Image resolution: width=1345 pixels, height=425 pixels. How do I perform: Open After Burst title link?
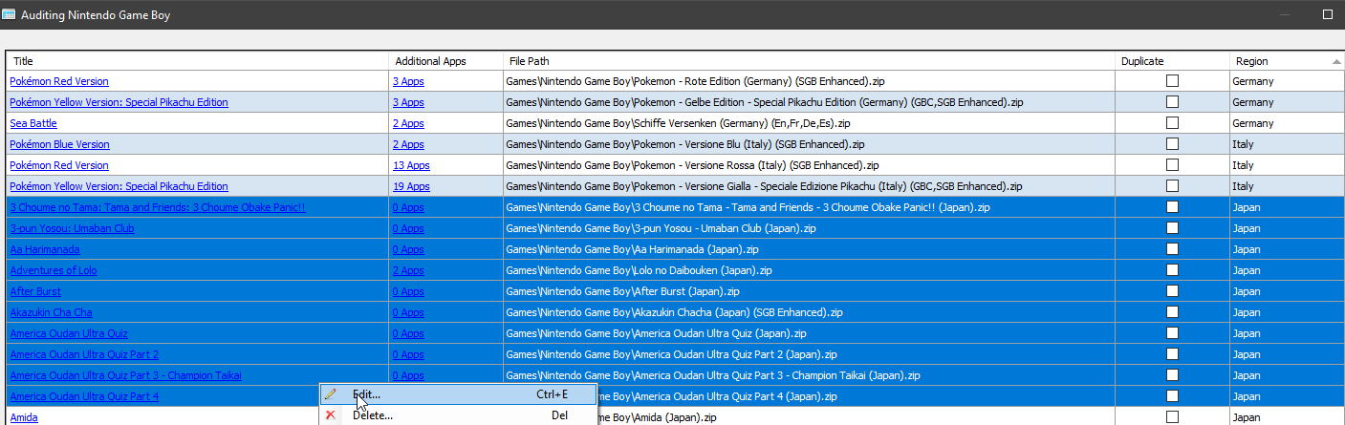pos(35,291)
